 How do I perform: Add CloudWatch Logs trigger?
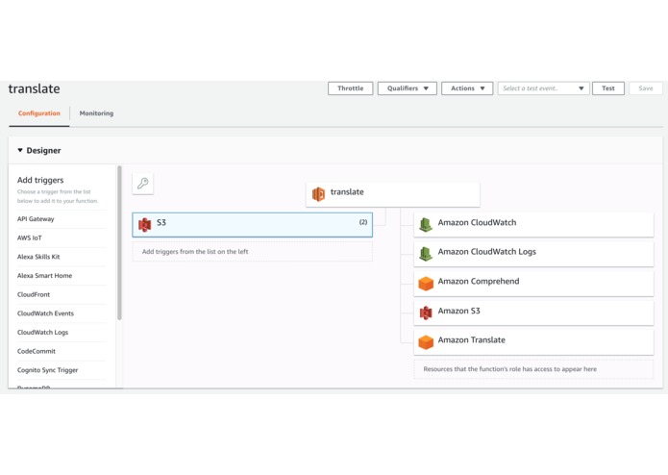(42, 333)
